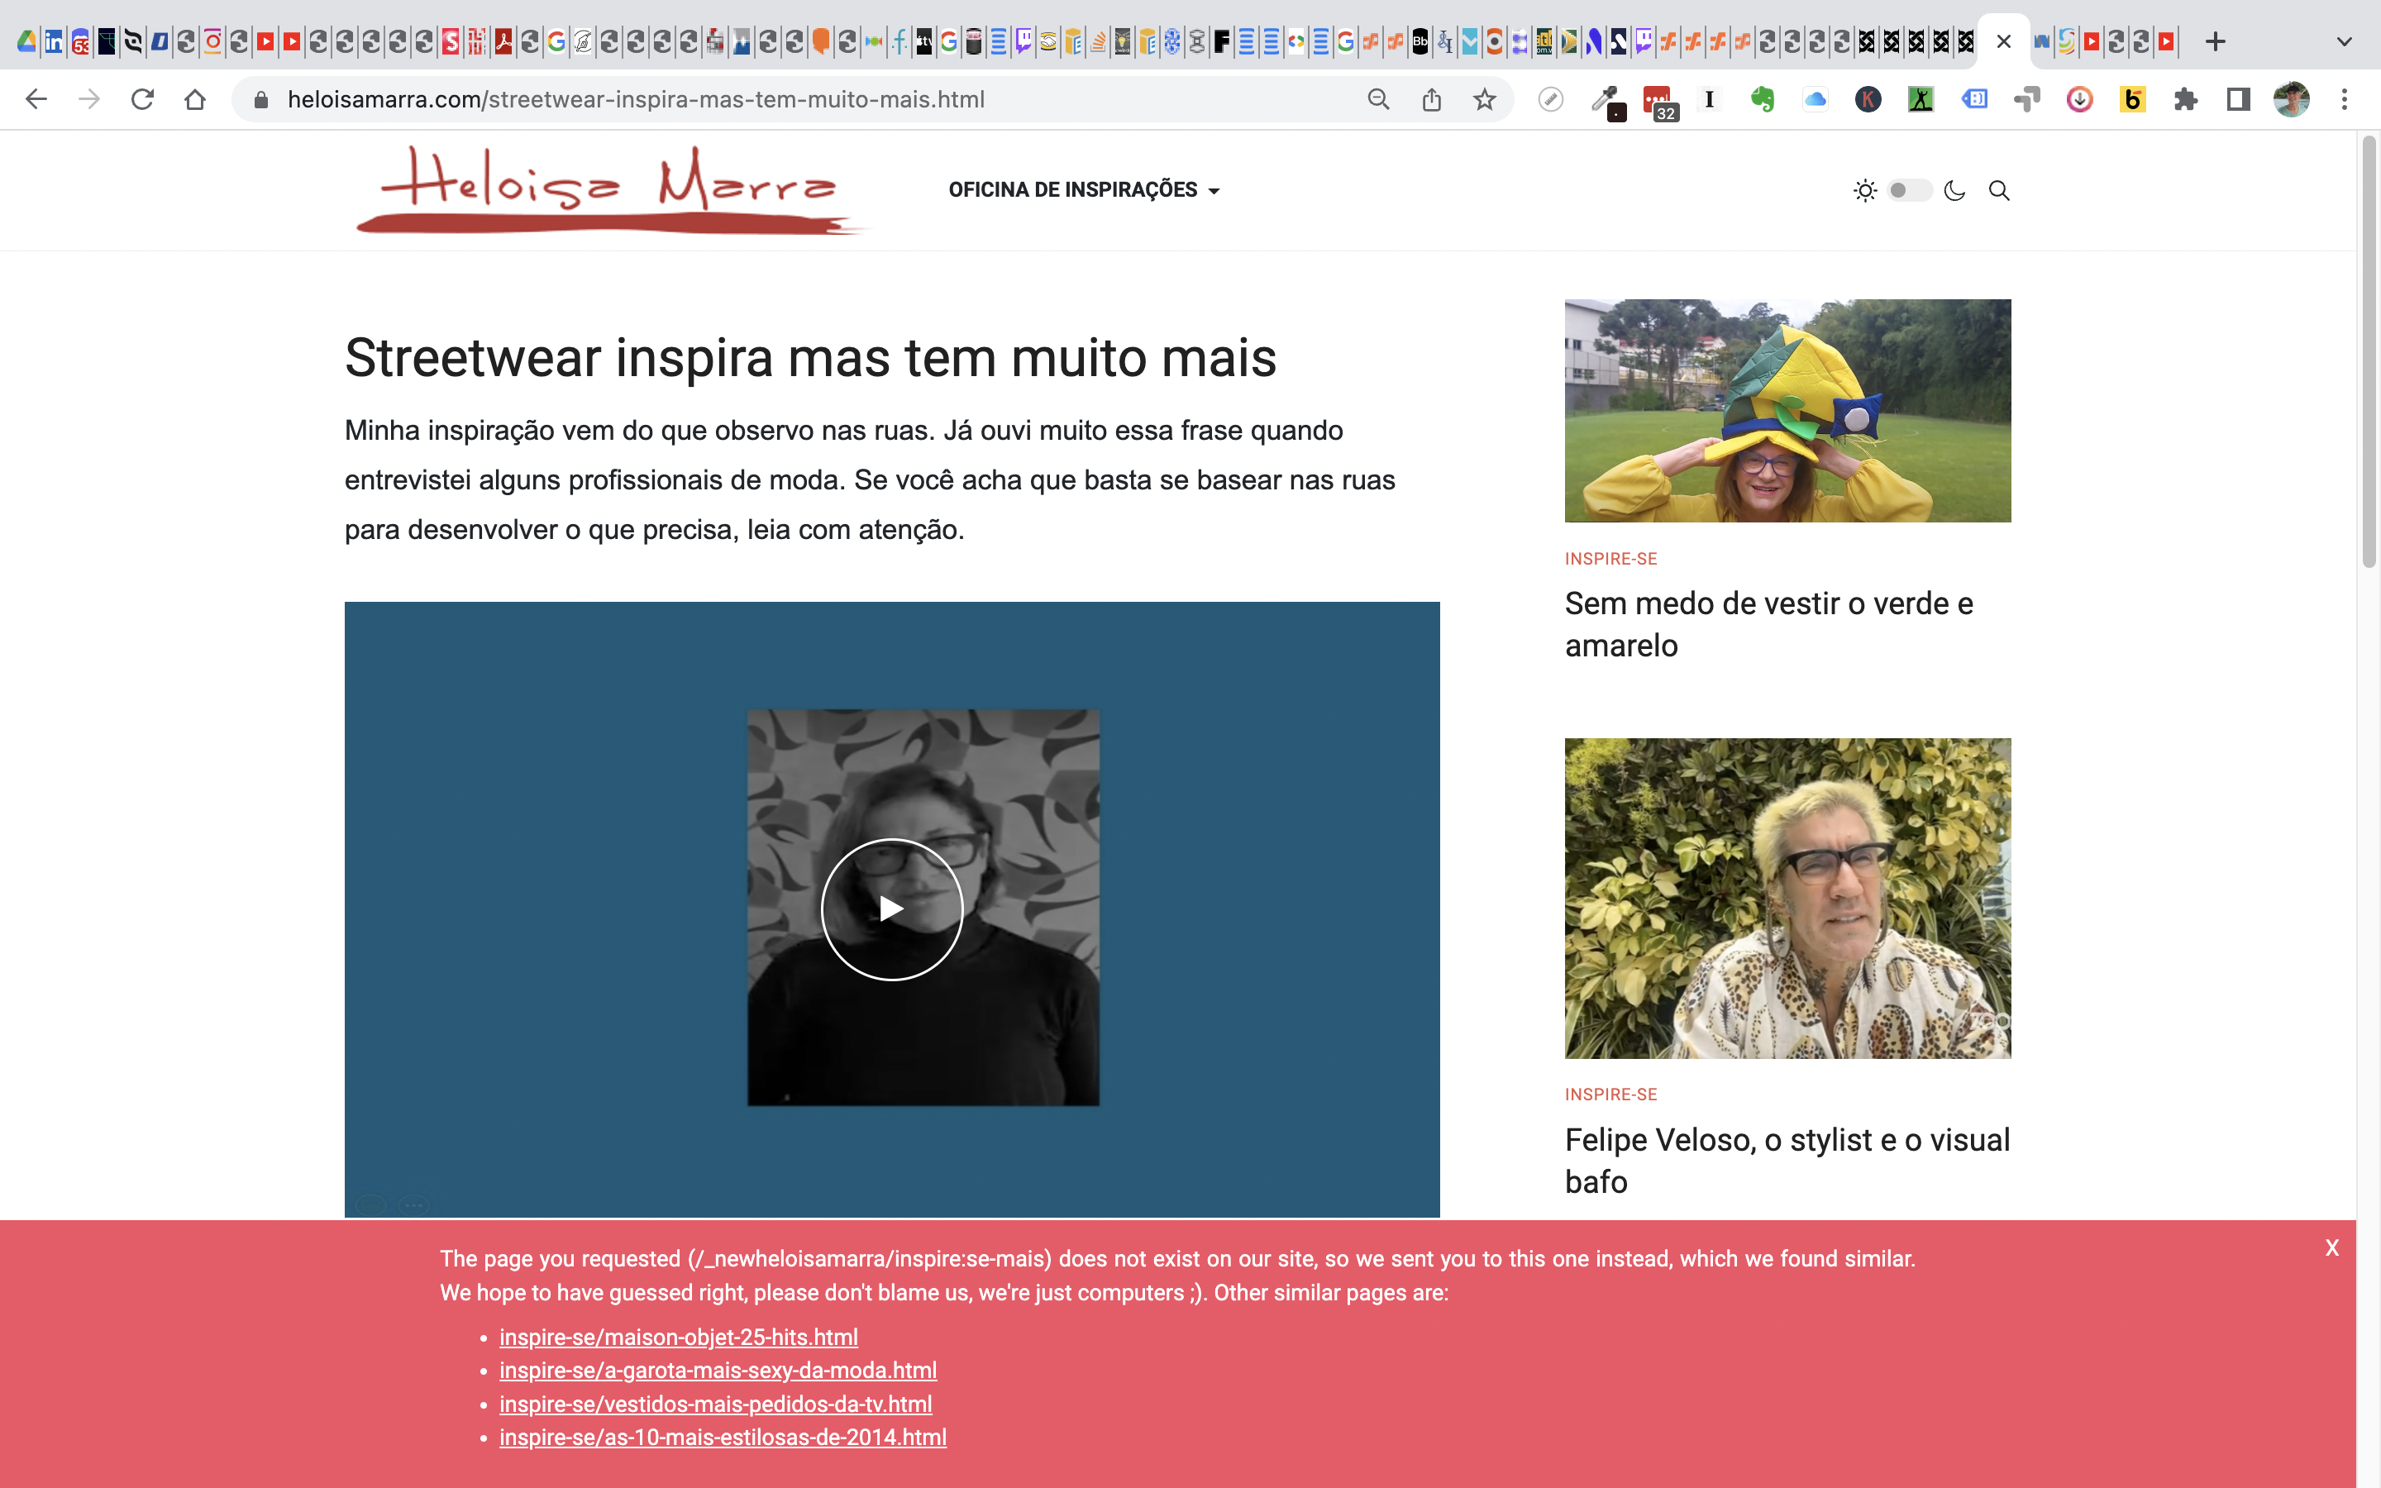
Task: Bookmark this page with the star icon
Action: [x=1484, y=99]
